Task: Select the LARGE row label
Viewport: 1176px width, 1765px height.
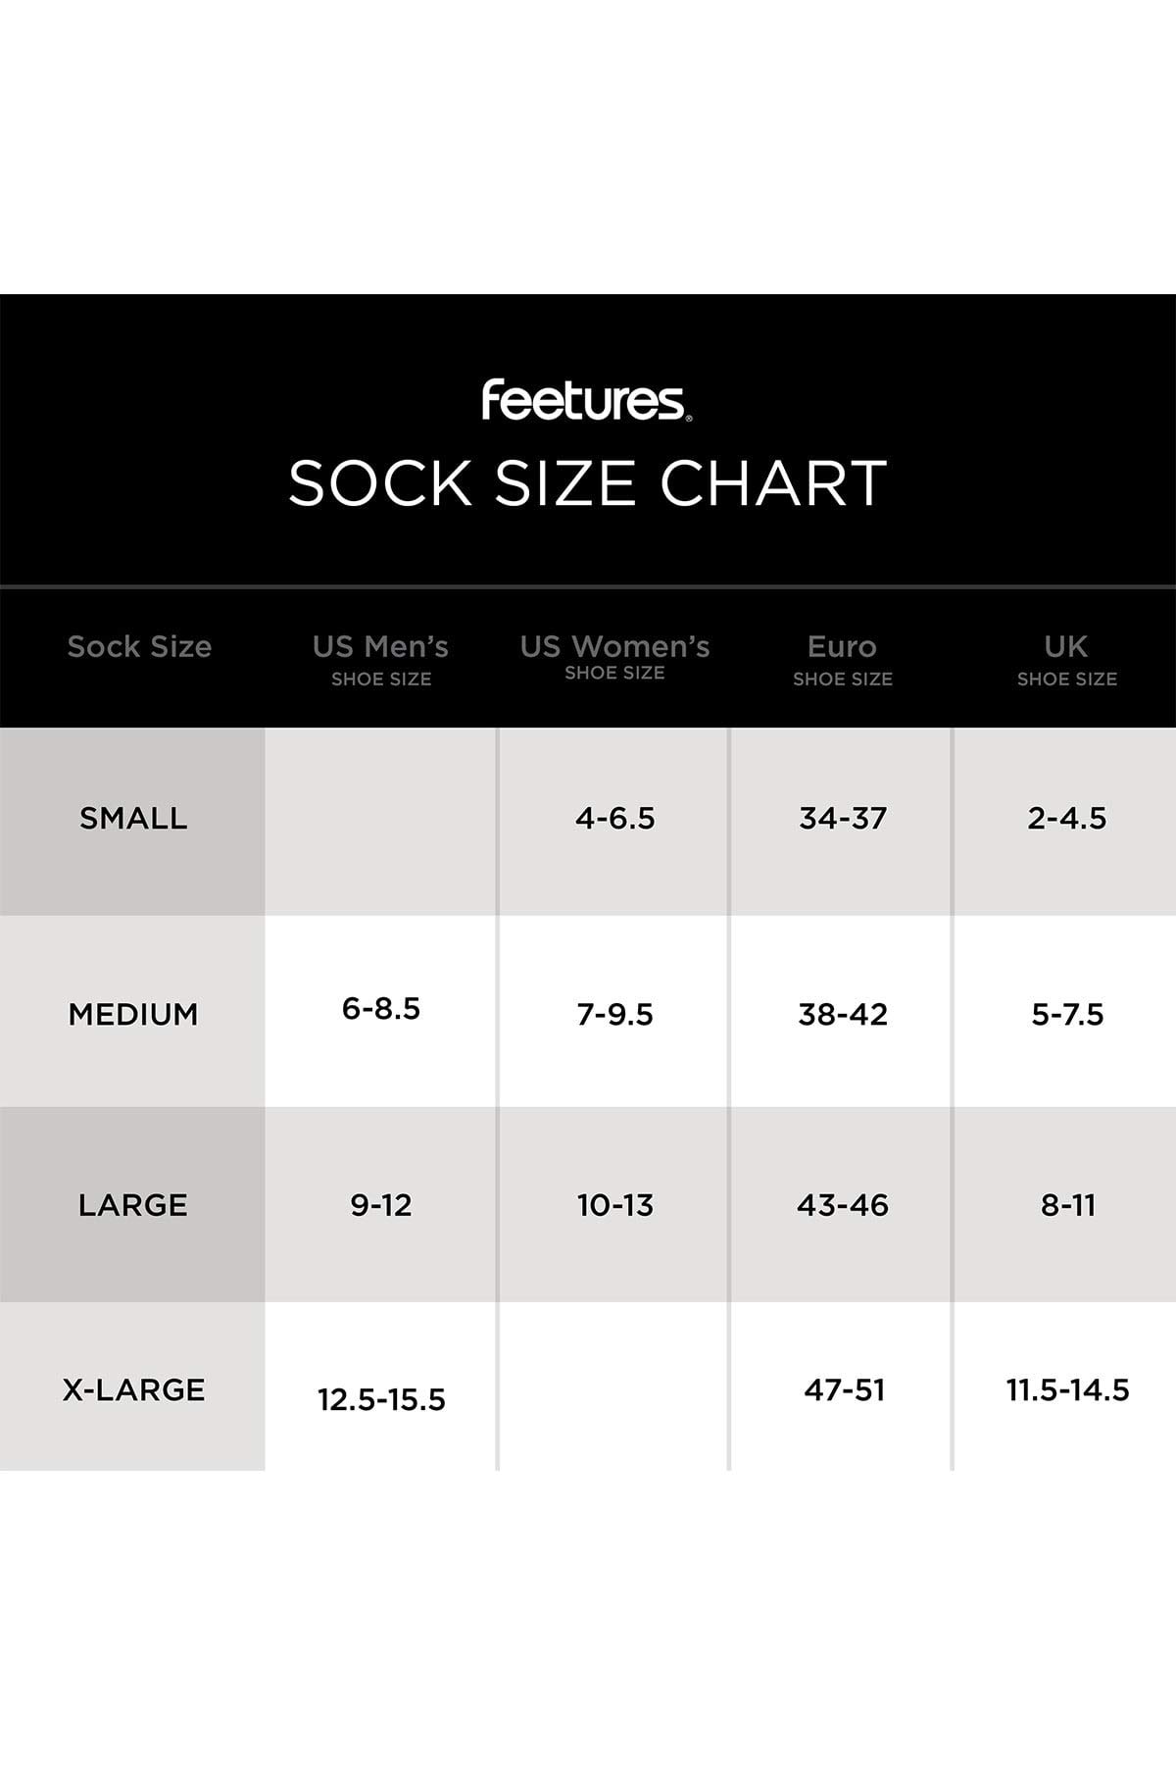Action: click(133, 1205)
